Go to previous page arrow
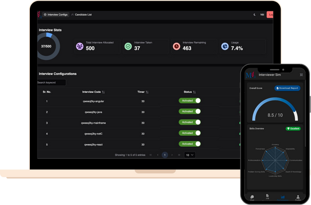311x205 pixels. pyautogui.click(x=158, y=155)
